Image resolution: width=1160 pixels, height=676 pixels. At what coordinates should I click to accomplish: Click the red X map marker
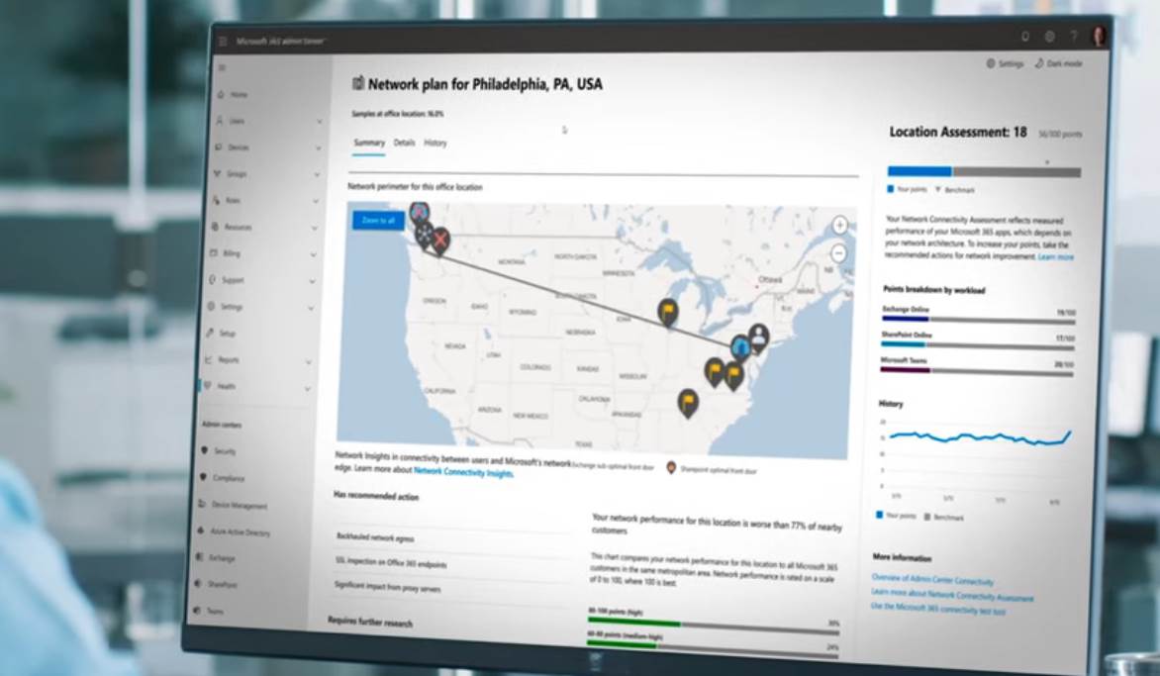440,239
